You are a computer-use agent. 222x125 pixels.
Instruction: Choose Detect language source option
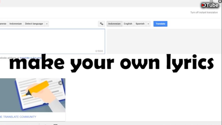click(34, 24)
